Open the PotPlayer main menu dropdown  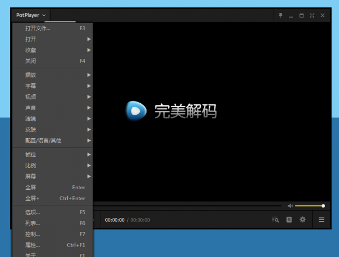pyautogui.click(x=31, y=15)
